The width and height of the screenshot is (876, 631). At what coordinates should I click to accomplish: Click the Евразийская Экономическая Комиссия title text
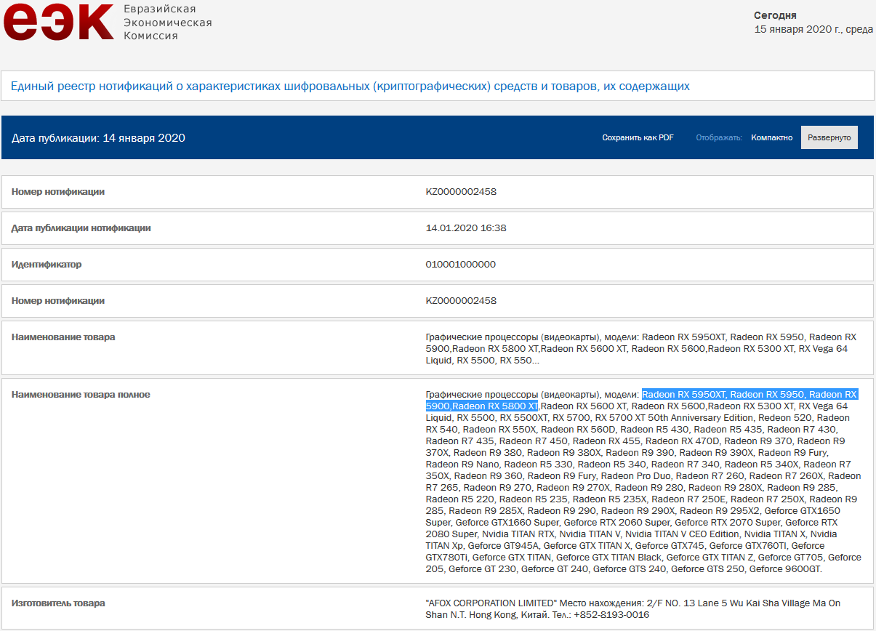coord(168,22)
